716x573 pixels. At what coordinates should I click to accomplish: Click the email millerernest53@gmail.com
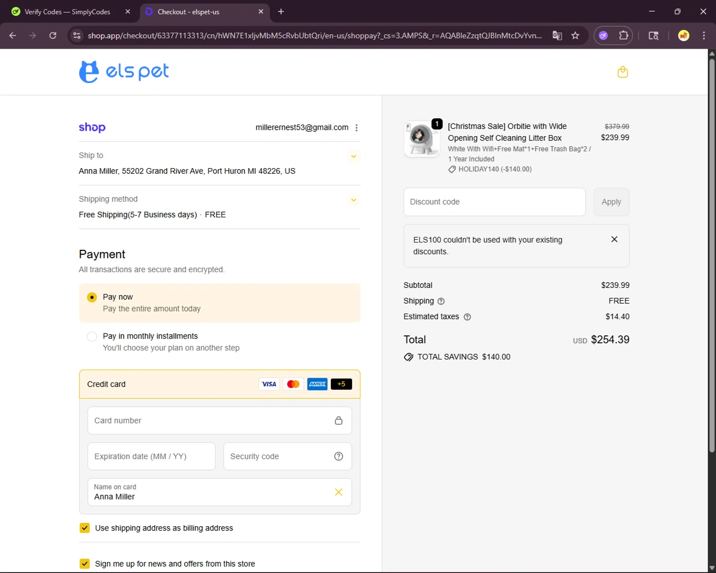coord(302,127)
